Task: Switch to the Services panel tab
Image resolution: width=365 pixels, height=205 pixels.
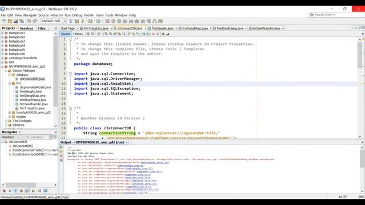Action: pyautogui.click(x=26, y=28)
